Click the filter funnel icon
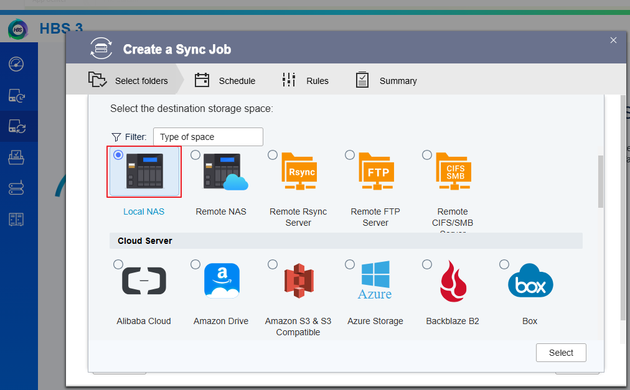Screen dimensions: 630x390 coord(116,137)
